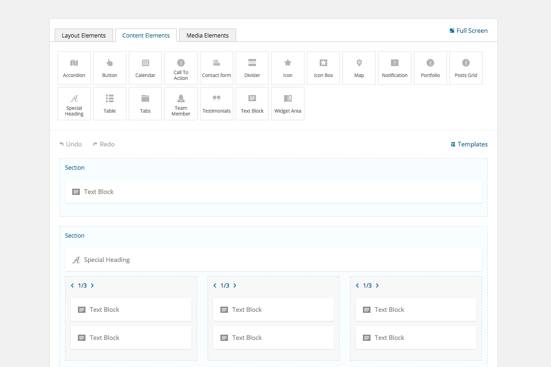Click the Undo button

(x=71, y=144)
